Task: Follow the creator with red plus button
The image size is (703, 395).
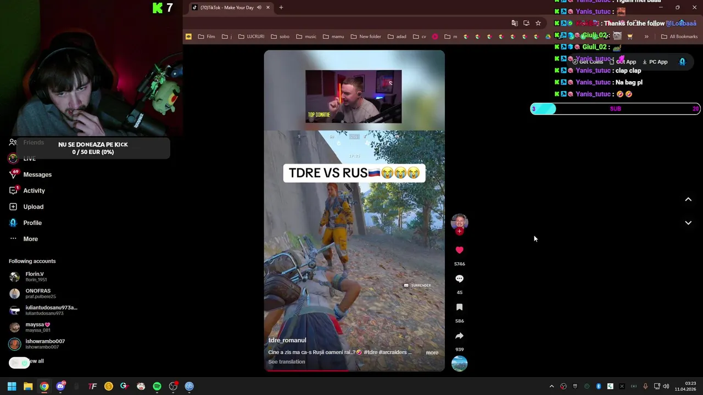Action: (x=459, y=232)
